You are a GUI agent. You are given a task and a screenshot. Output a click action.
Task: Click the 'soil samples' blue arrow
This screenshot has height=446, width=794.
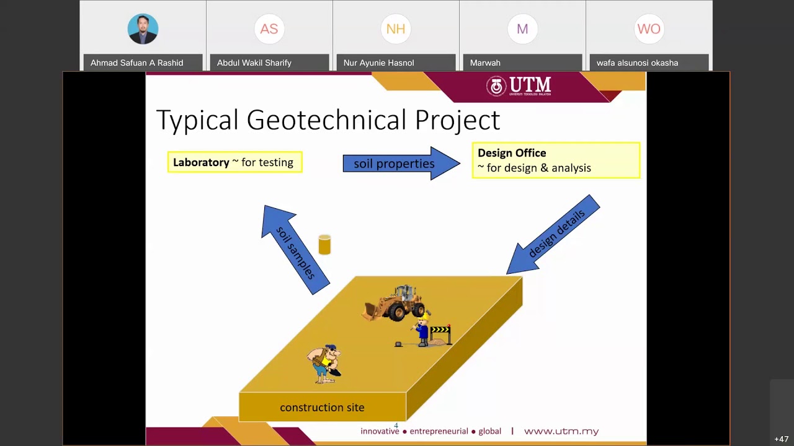pos(295,250)
